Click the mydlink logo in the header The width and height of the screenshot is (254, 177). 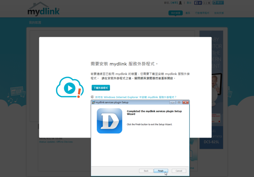[x=44, y=9]
